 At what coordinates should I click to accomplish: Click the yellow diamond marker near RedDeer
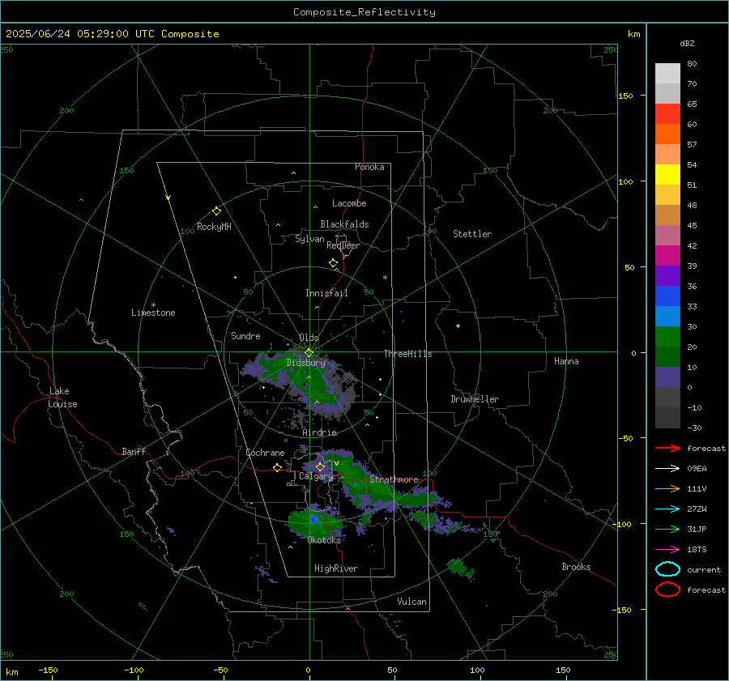pyautogui.click(x=333, y=263)
